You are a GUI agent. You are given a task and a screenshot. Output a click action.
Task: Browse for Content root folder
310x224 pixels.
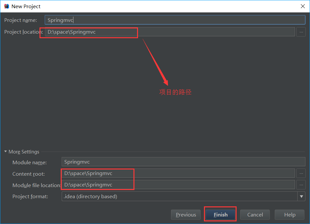[301, 173]
